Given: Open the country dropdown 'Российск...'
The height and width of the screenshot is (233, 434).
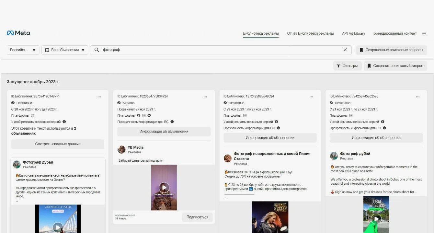Looking at the screenshot, I should (23, 50).
